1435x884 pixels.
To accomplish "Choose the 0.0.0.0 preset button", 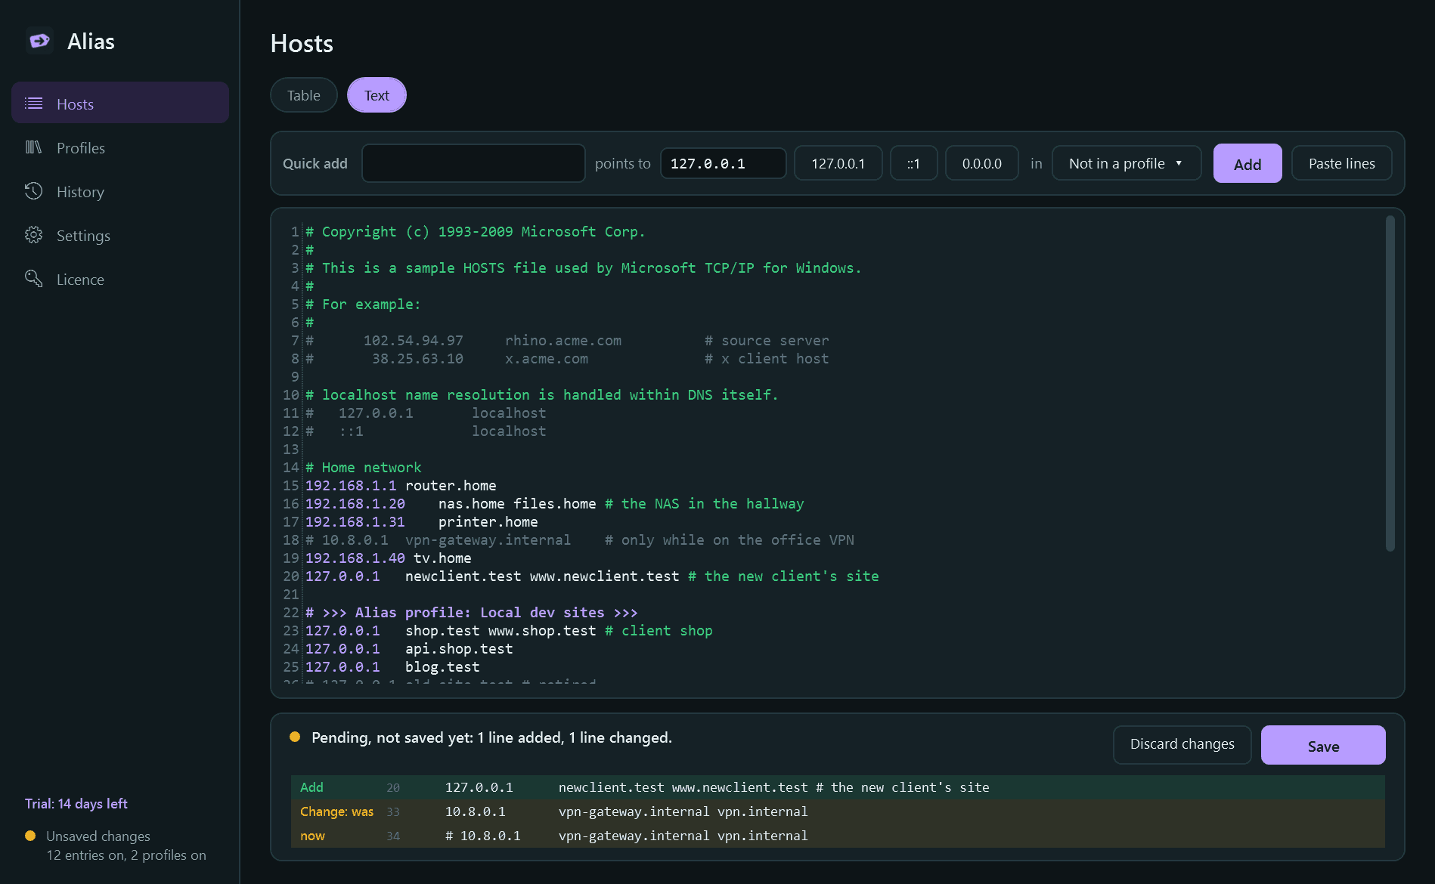I will pyautogui.click(x=981, y=163).
